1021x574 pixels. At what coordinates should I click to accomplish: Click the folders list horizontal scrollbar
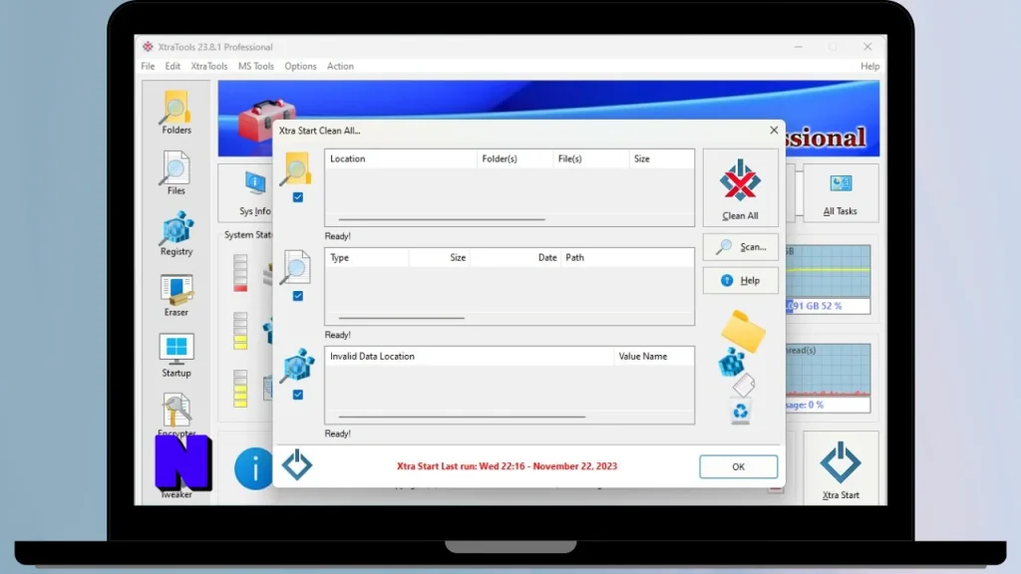click(442, 220)
